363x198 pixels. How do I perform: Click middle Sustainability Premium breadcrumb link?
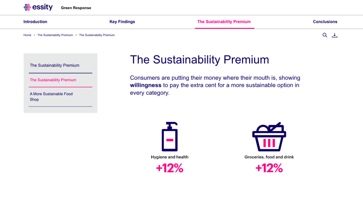[55, 35]
